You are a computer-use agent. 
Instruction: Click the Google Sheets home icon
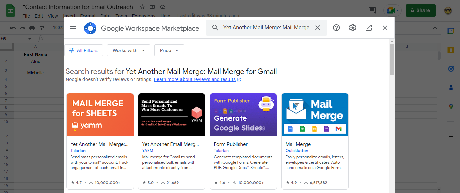[10, 10]
